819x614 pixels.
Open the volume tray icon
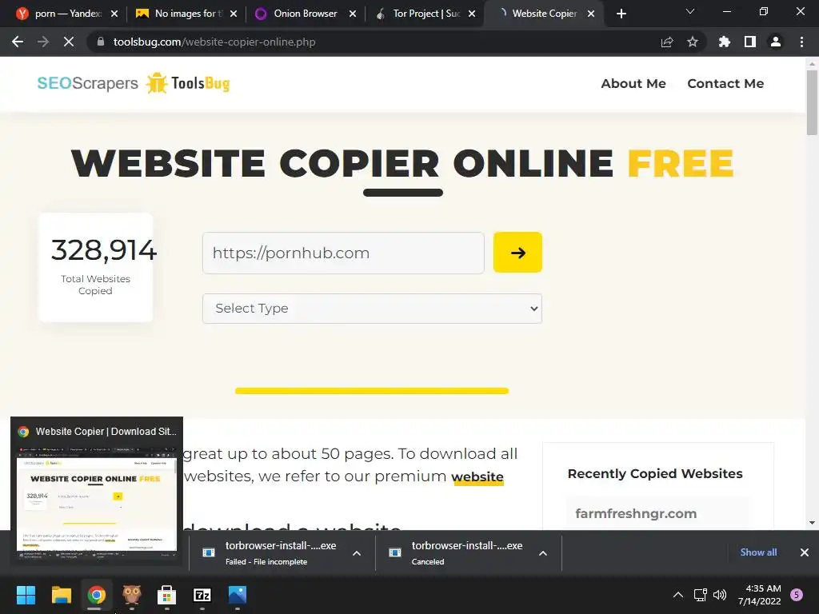(x=720, y=595)
